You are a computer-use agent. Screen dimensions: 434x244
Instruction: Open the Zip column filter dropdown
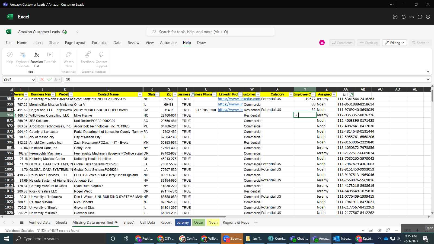(x=175, y=95)
